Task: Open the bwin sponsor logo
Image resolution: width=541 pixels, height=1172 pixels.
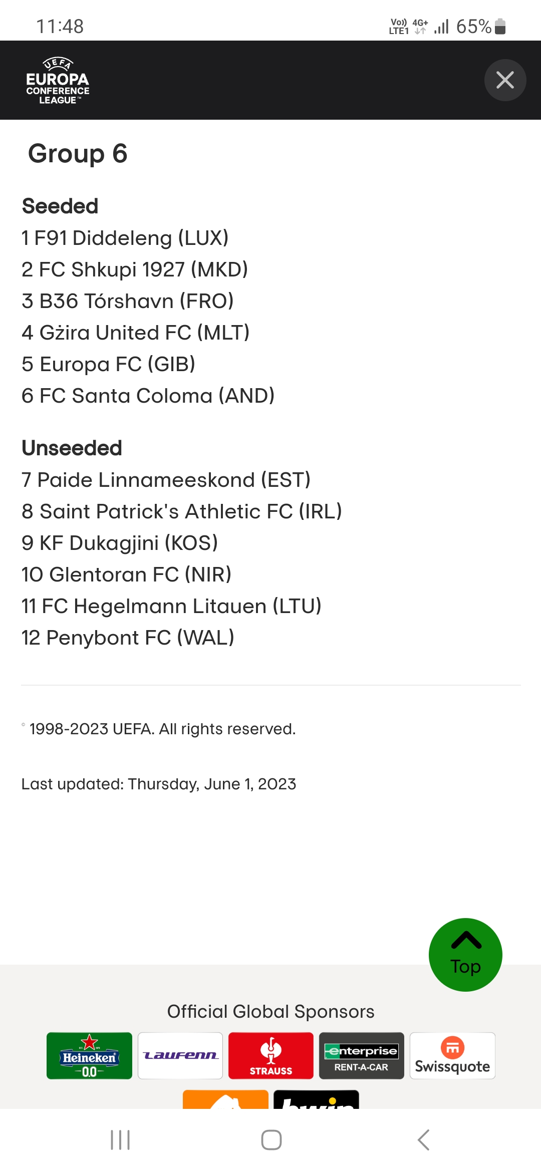Action: pos(317,1099)
